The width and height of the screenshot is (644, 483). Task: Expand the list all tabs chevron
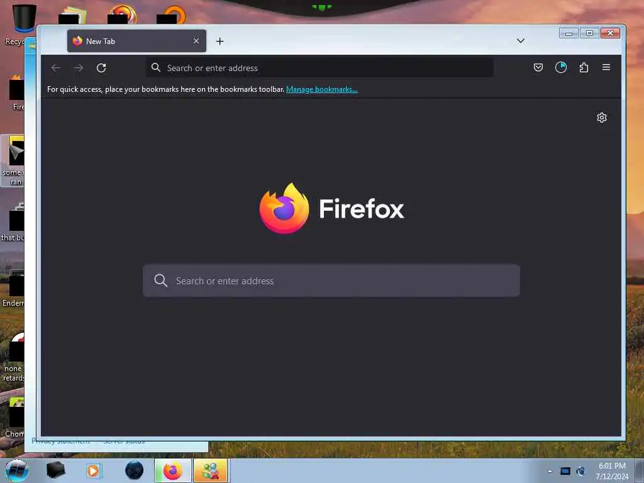(520, 41)
